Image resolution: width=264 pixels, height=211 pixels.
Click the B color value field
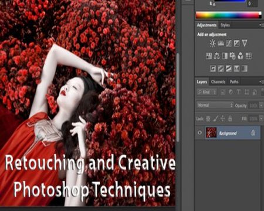[x=252, y=4]
